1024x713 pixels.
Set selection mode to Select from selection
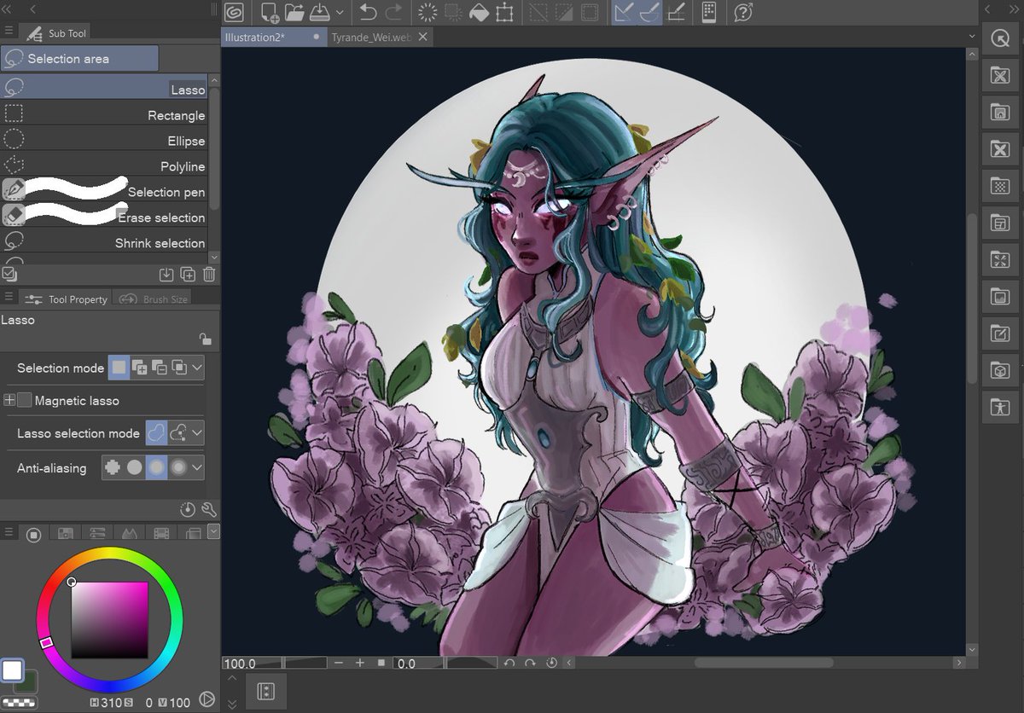point(178,368)
